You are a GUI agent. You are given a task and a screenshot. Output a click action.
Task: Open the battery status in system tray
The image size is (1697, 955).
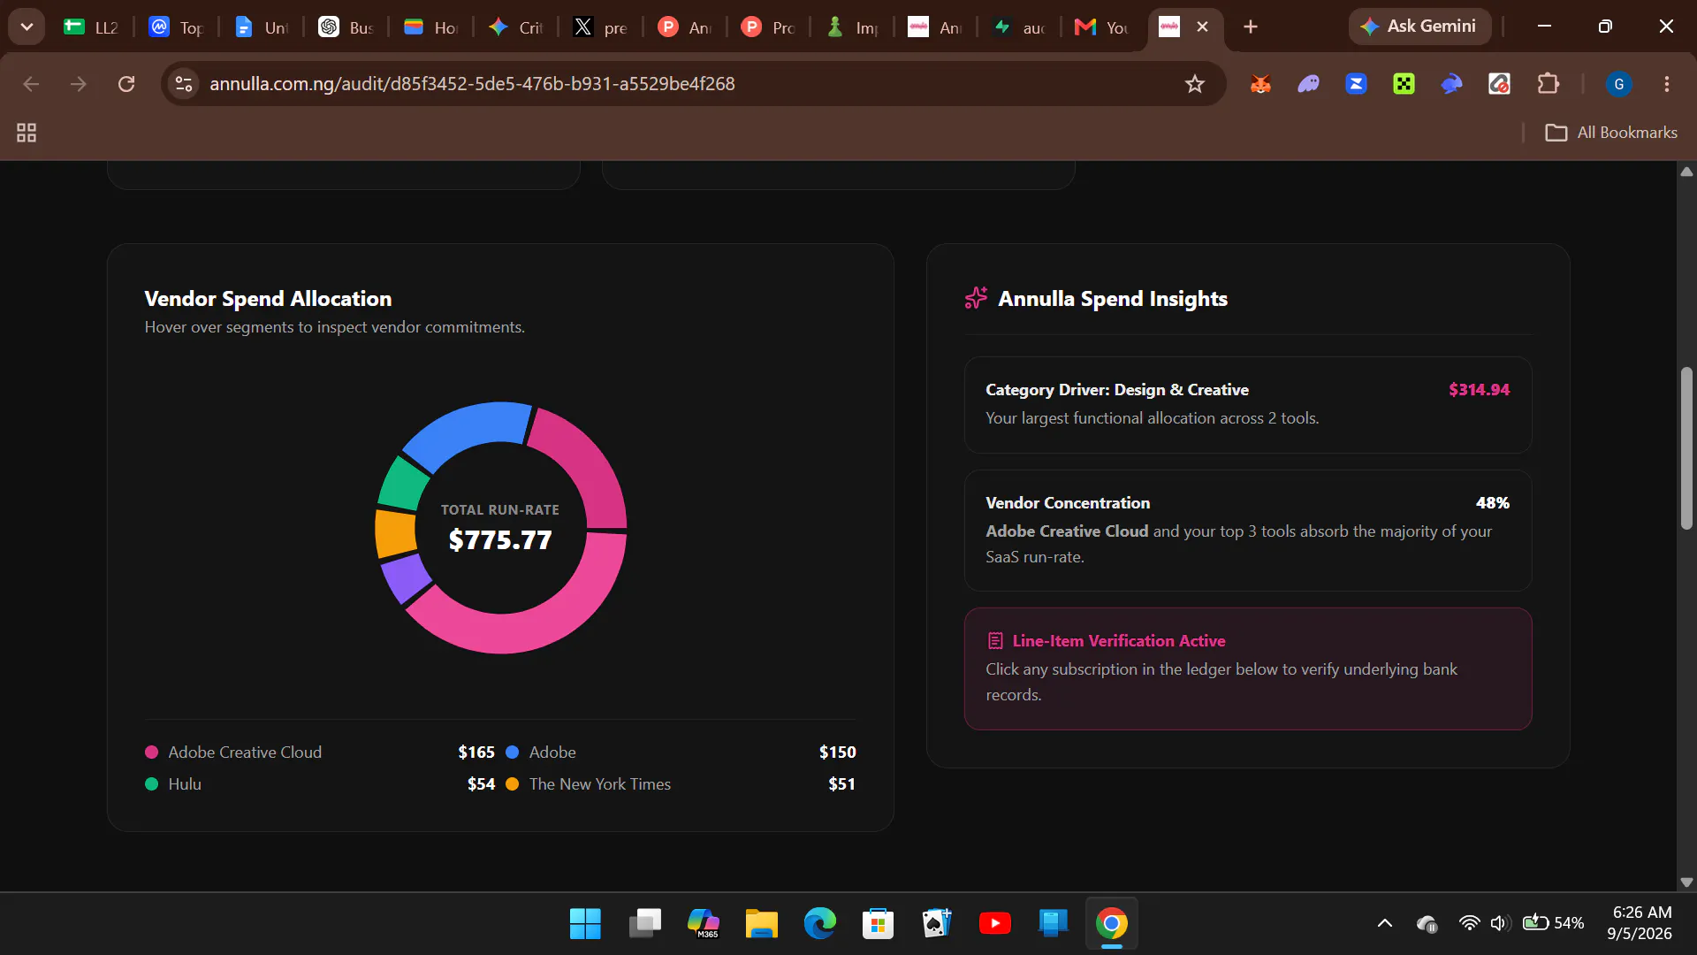coord(1553,923)
